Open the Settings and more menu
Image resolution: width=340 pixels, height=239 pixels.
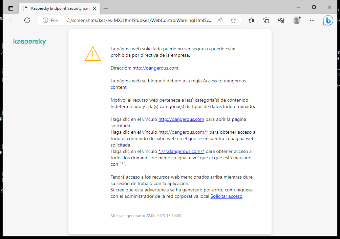(312, 20)
